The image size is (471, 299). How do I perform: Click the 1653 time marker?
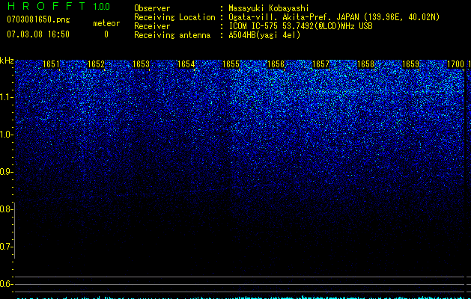tap(142, 64)
